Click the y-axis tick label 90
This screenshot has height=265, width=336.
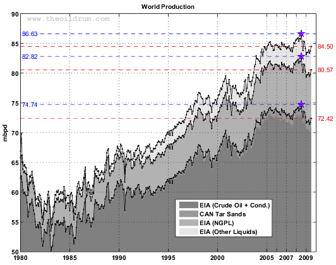pos(15,15)
